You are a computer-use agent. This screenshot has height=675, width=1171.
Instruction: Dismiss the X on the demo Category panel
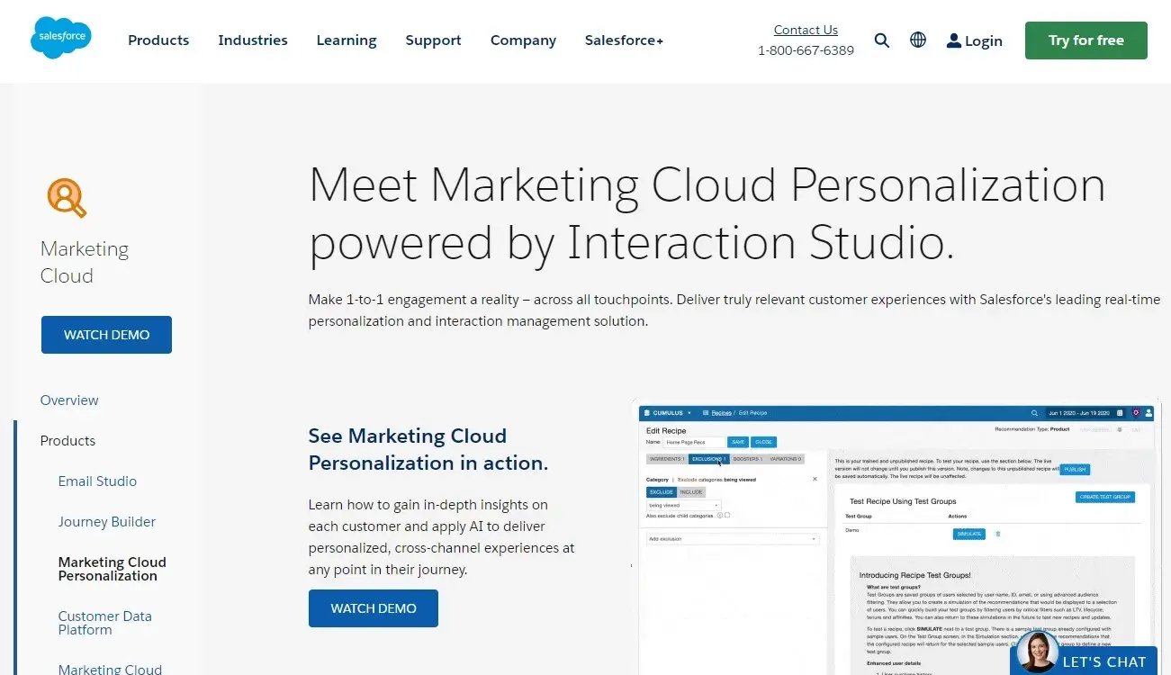tap(815, 479)
